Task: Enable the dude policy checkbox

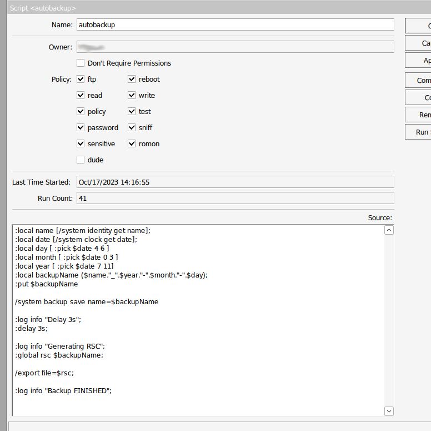Action: pyautogui.click(x=81, y=160)
